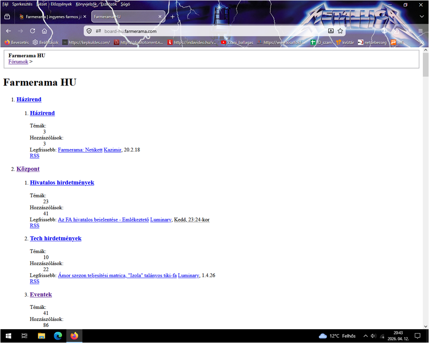Bookmark this page with the star icon
The image size is (429, 343).
(340, 31)
